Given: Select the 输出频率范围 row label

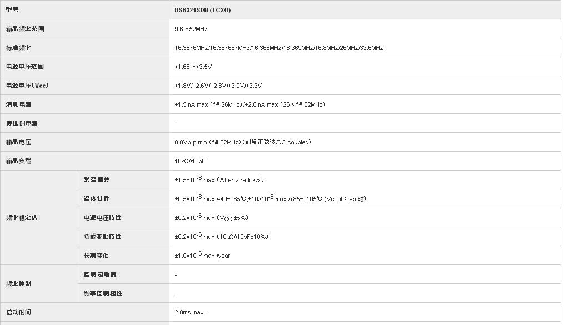Looking at the screenshot, I should click(25, 29).
